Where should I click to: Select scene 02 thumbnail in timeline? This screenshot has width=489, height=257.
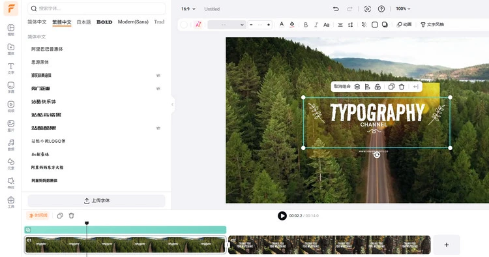[330, 245]
